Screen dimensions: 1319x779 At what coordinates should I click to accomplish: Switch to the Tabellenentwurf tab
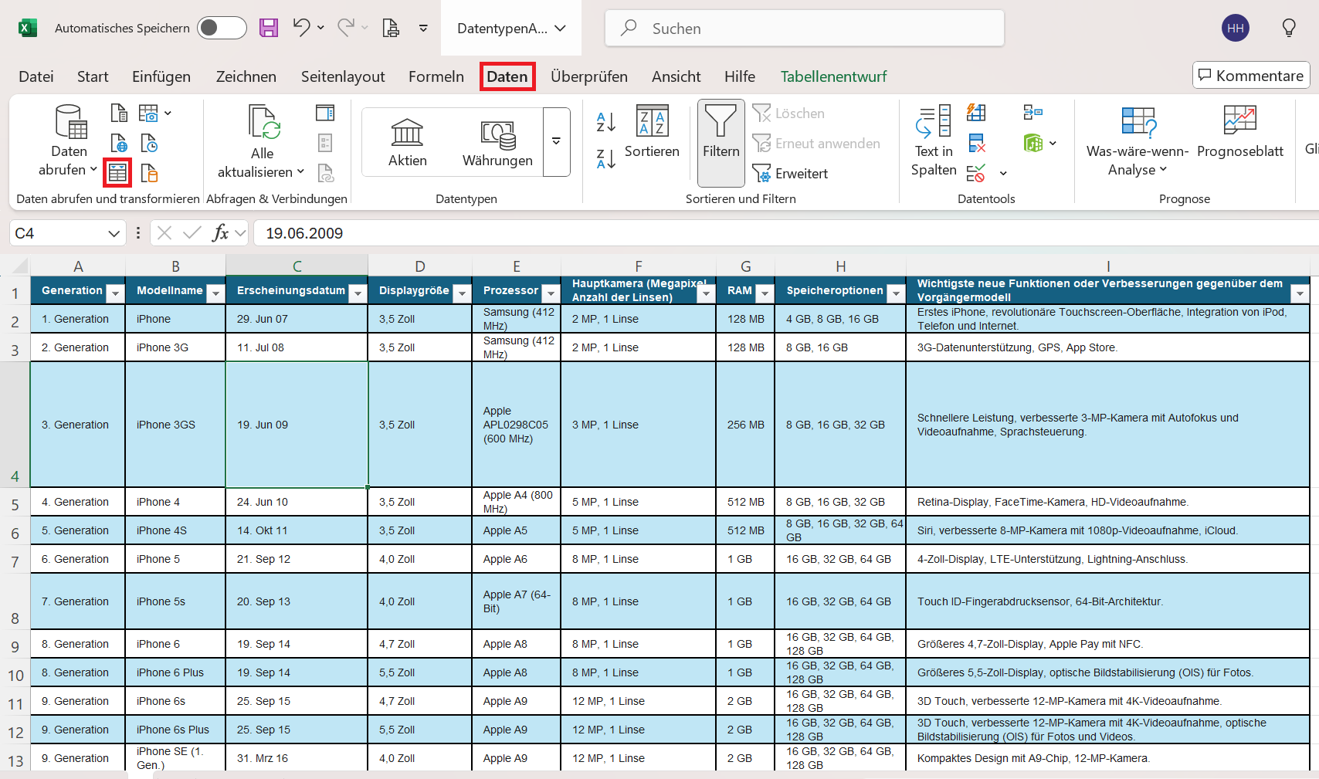click(833, 76)
